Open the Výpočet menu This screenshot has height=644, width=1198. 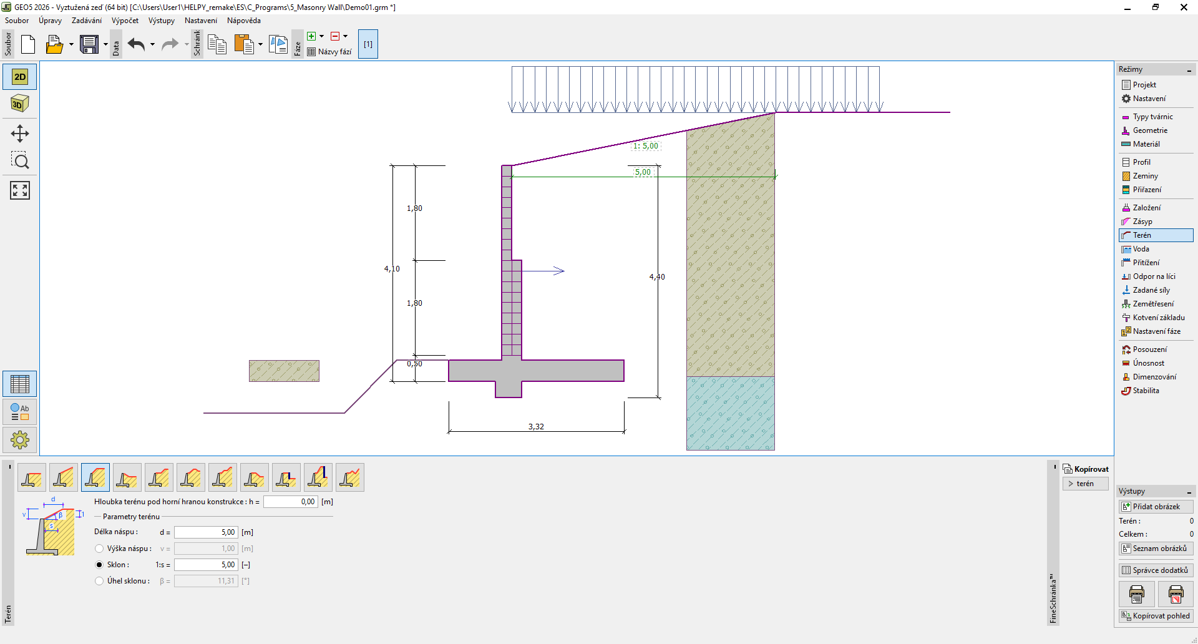[x=125, y=21]
